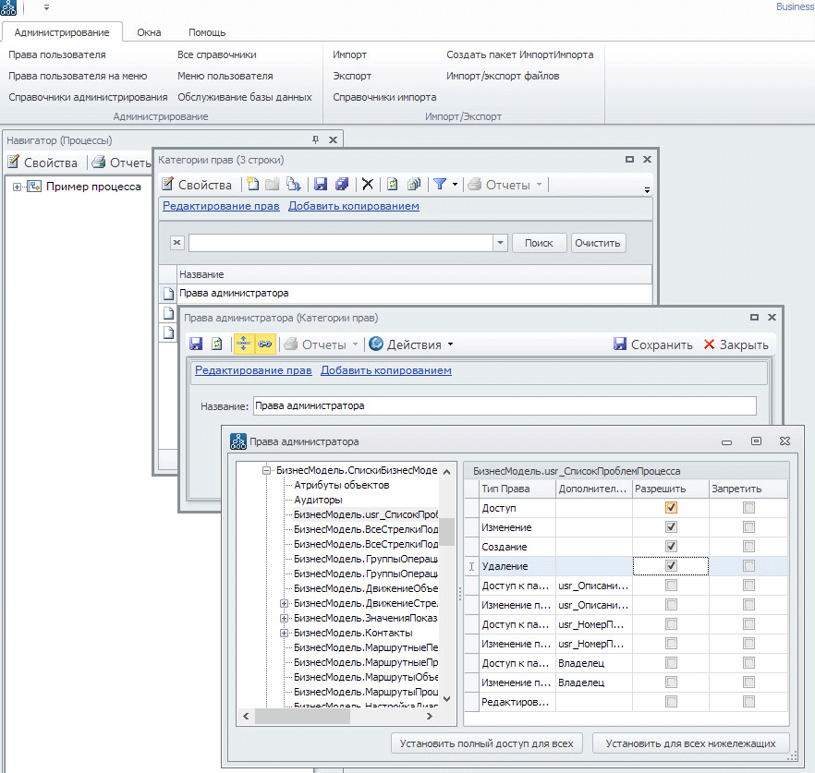Image resolution: width=815 pixels, height=773 pixels.
Task: Open Права пользователя на меню
Action: click(x=78, y=76)
